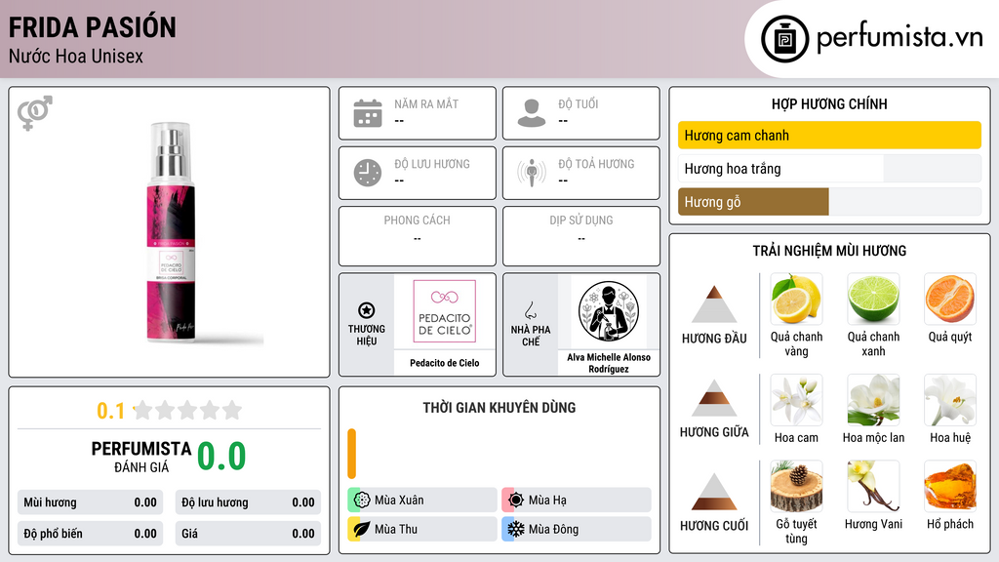Click the Hợp hương chính heading
The width and height of the screenshot is (999, 562).
click(829, 103)
